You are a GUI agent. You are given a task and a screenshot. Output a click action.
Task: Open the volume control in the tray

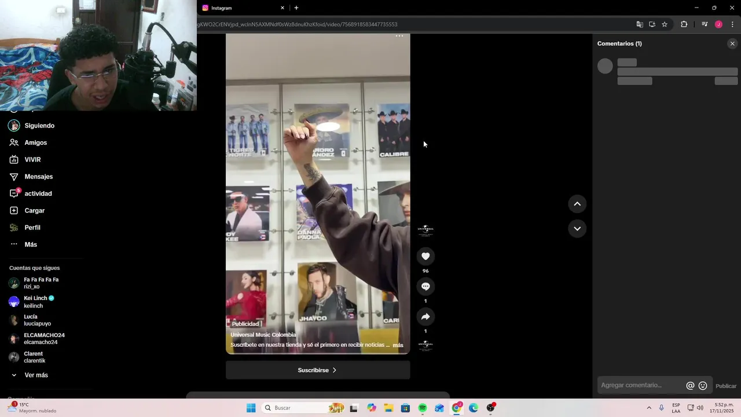pyautogui.click(x=700, y=408)
